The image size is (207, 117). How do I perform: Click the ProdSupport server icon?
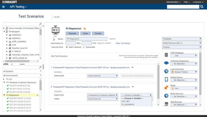pyautogui.click(x=7, y=31)
